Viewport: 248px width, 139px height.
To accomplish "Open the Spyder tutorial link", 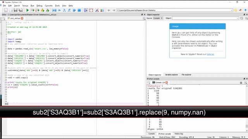I will pyautogui.click(x=210, y=54).
